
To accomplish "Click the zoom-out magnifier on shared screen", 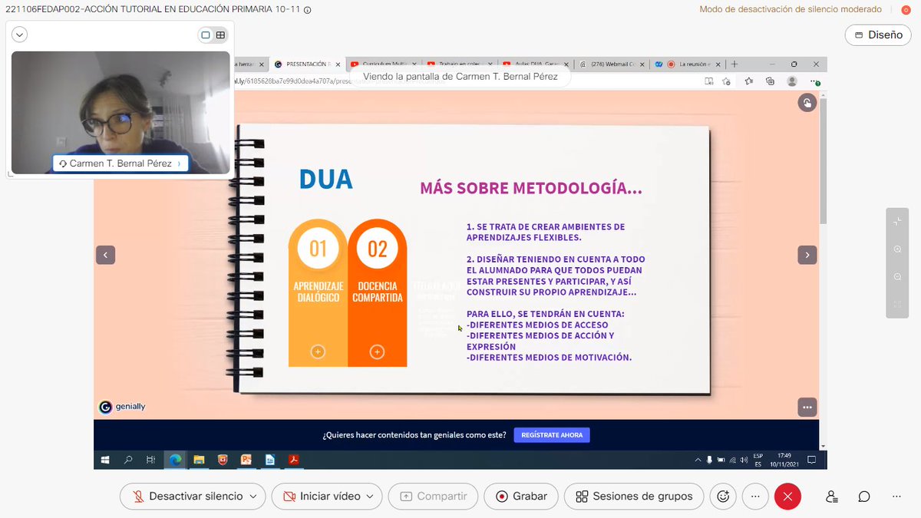I will pos(897,276).
